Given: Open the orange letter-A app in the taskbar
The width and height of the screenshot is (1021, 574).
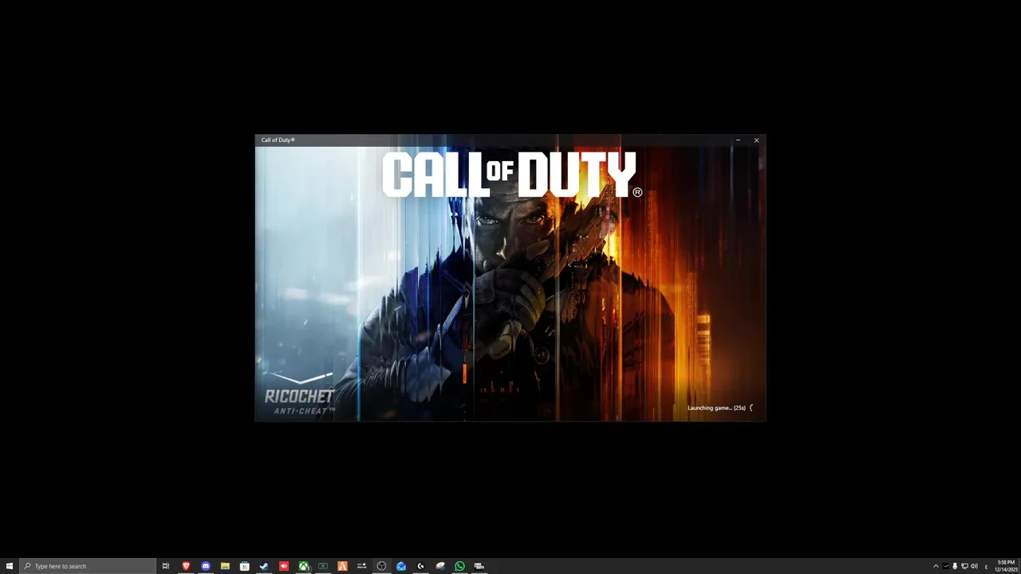Looking at the screenshot, I should [343, 566].
